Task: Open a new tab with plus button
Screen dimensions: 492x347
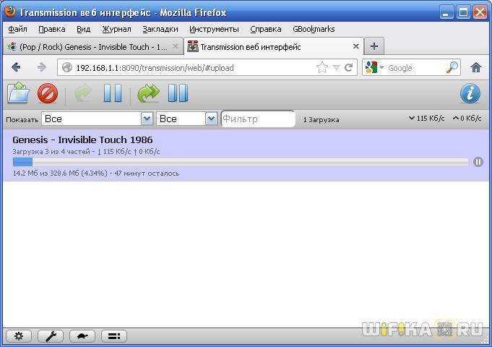Action: pyautogui.click(x=374, y=46)
